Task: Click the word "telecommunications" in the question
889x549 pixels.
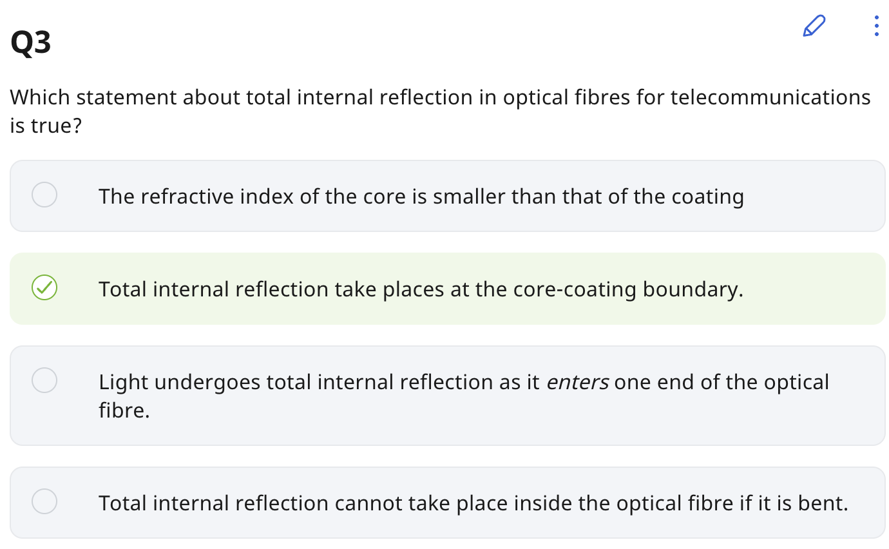Action: tap(770, 98)
